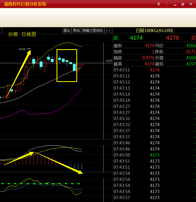
Task: Open the 画线 drawing tool
Action: 76,30
